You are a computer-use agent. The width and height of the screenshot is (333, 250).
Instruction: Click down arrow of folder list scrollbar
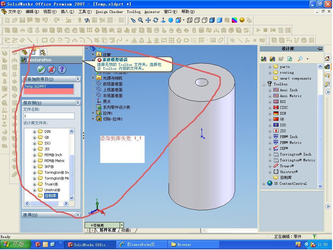point(72,198)
